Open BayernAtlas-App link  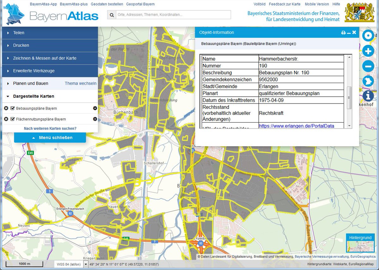pos(43,4)
